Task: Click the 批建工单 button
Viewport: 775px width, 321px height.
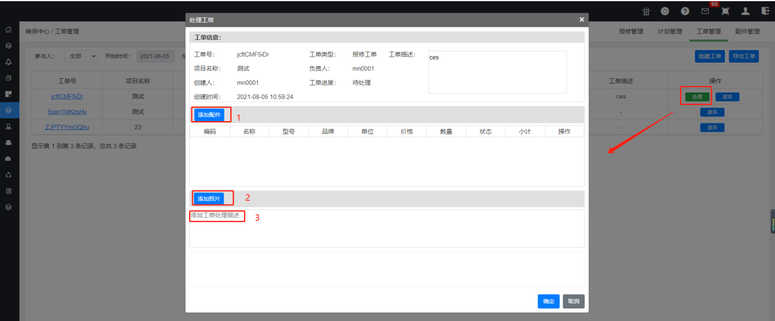Action: [710, 57]
